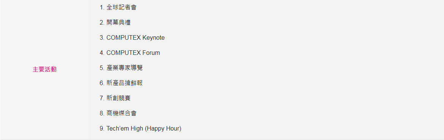This screenshot has width=444, height=140.
Task: Click the pink 主要活動 row label
Action: pos(44,69)
